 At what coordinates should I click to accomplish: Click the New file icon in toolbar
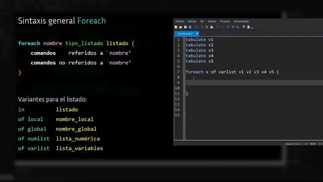pyautogui.click(x=176, y=27)
